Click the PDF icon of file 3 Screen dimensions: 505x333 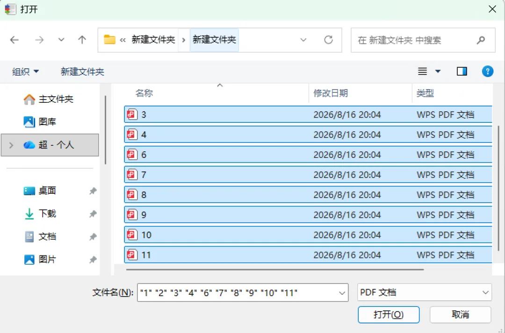click(132, 114)
